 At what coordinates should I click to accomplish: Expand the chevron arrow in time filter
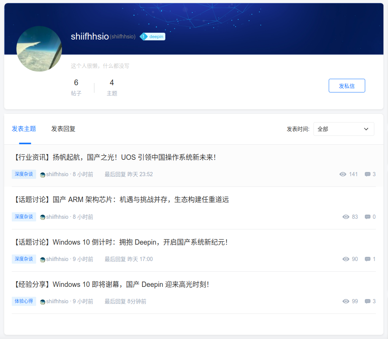coord(366,129)
